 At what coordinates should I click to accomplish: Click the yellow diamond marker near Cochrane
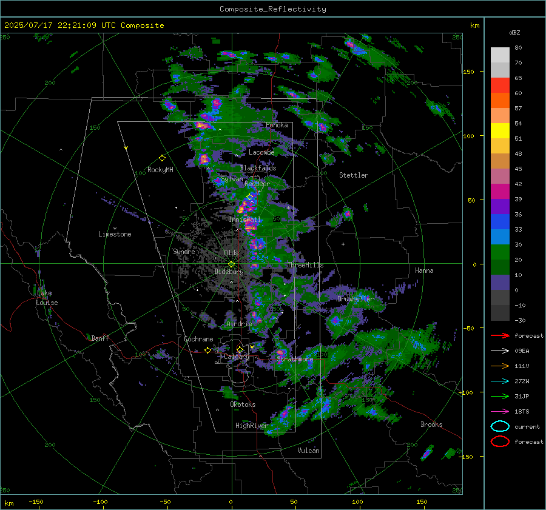(x=207, y=350)
